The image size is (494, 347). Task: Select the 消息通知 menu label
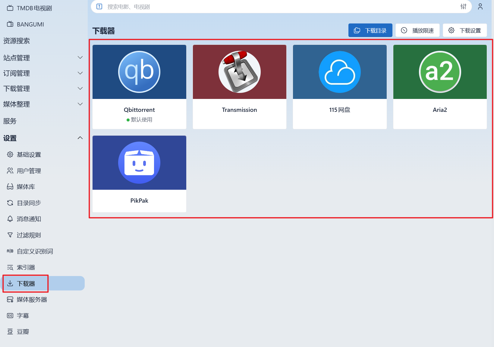coord(29,219)
